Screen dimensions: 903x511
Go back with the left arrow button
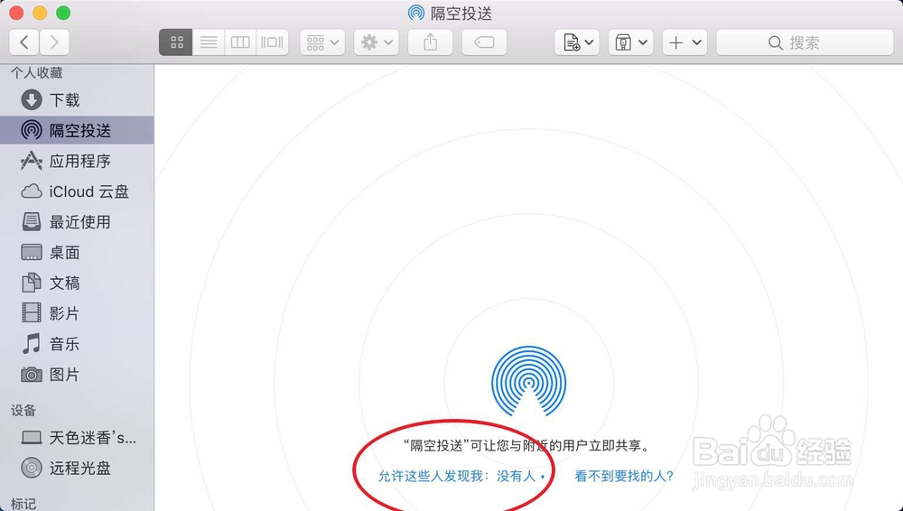coord(24,42)
